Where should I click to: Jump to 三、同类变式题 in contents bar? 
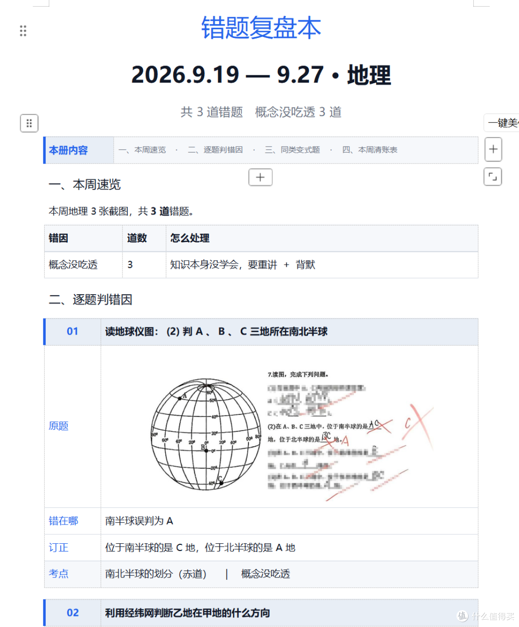pos(292,150)
